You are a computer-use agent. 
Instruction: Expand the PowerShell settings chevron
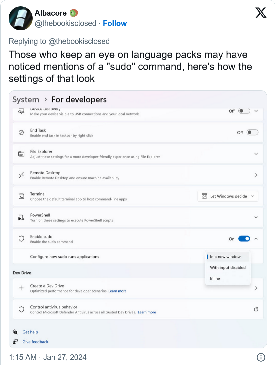tap(256, 217)
